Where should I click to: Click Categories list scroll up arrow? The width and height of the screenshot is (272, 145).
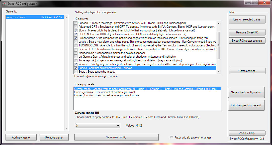(219, 23)
